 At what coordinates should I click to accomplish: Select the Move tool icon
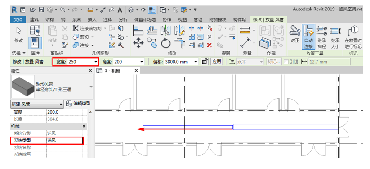coord(138,43)
